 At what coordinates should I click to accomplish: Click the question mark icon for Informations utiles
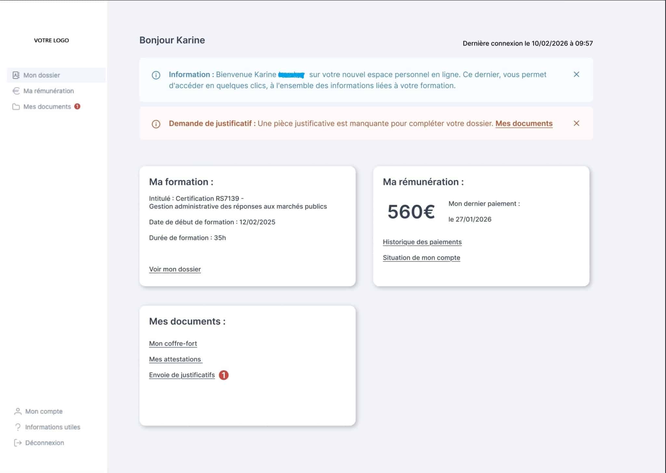(x=18, y=427)
